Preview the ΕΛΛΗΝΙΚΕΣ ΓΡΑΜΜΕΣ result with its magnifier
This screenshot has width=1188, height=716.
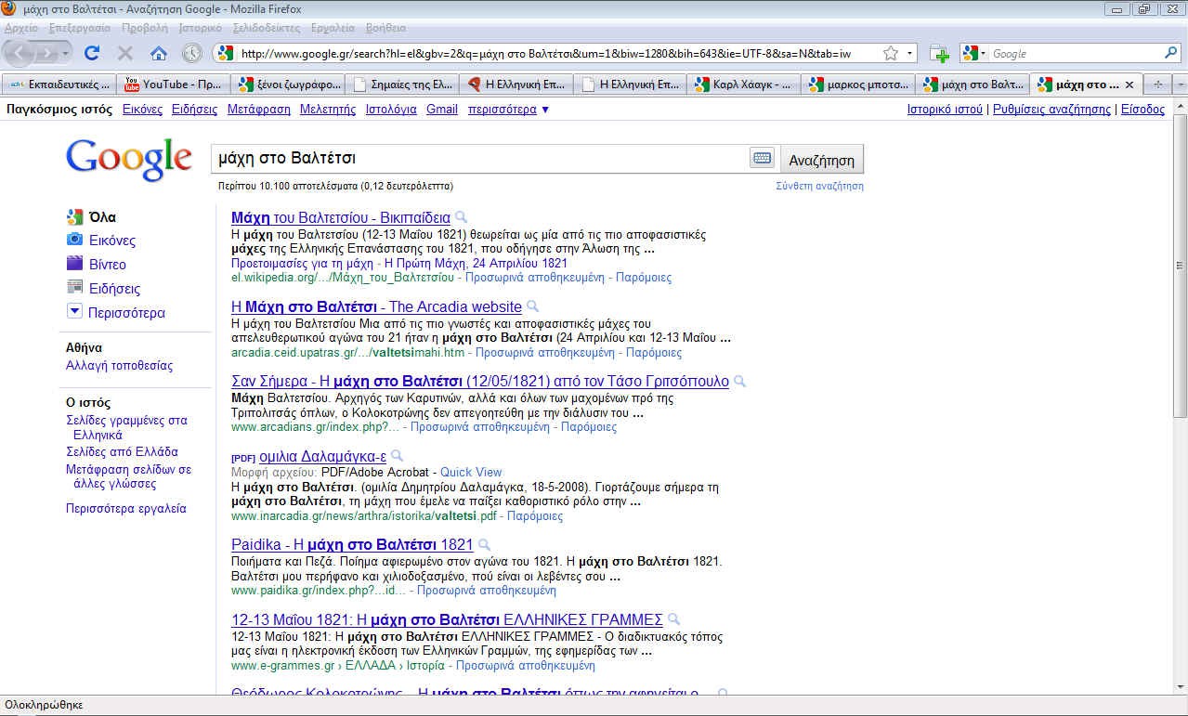coord(673,619)
